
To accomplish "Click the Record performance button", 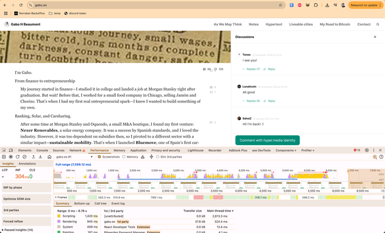I will 11,157.
